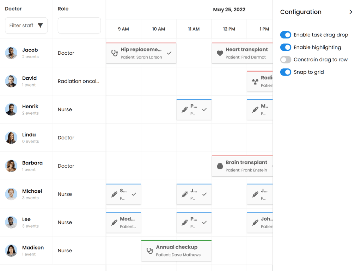The image size is (361, 271).
Task: Collapse the Configuration panel with the chevron
Action: tap(351, 12)
